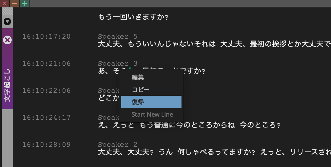The height and width of the screenshot is (167, 331).
Task: Click transcript text beginning え、えっと
Action: (x=189, y=125)
